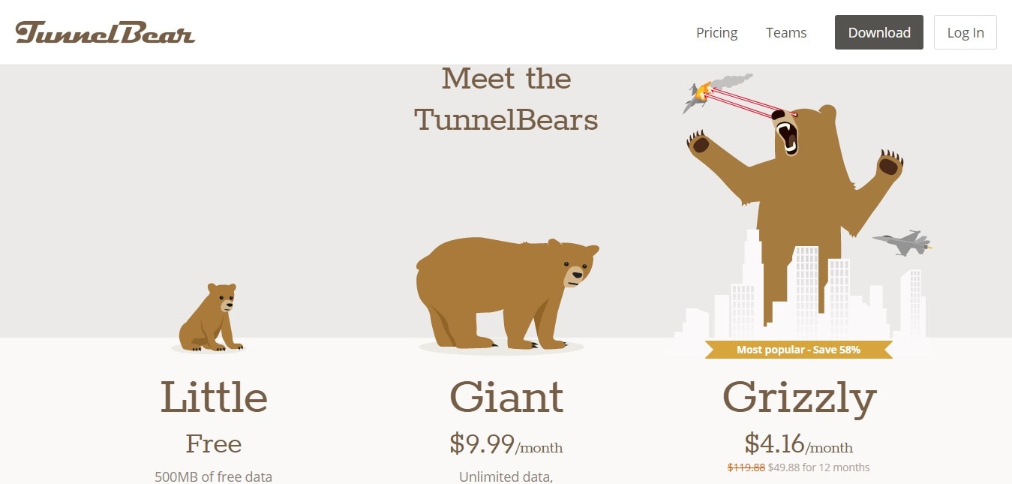Click the TunnelBear logo
The width and height of the screenshot is (1012, 484).
click(105, 32)
